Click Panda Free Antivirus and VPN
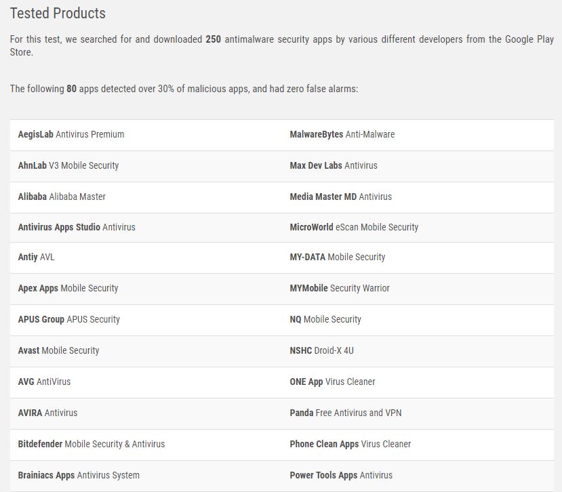 (355, 413)
